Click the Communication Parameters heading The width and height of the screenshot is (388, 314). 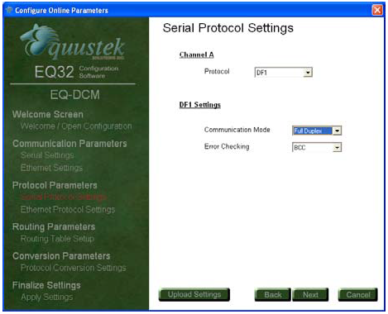click(x=69, y=144)
